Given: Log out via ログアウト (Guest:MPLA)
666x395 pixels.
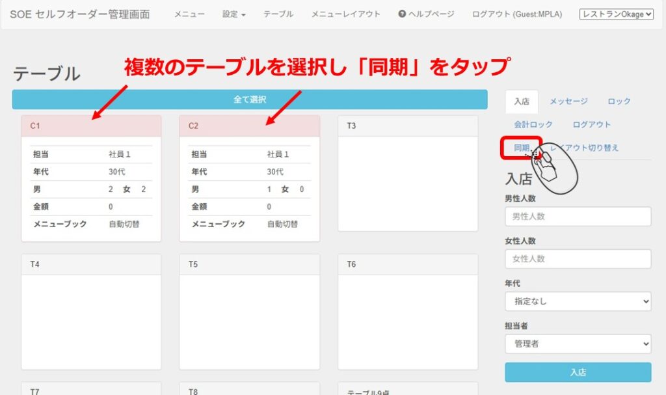Looking at the screenshot, I should pos(516,14).
